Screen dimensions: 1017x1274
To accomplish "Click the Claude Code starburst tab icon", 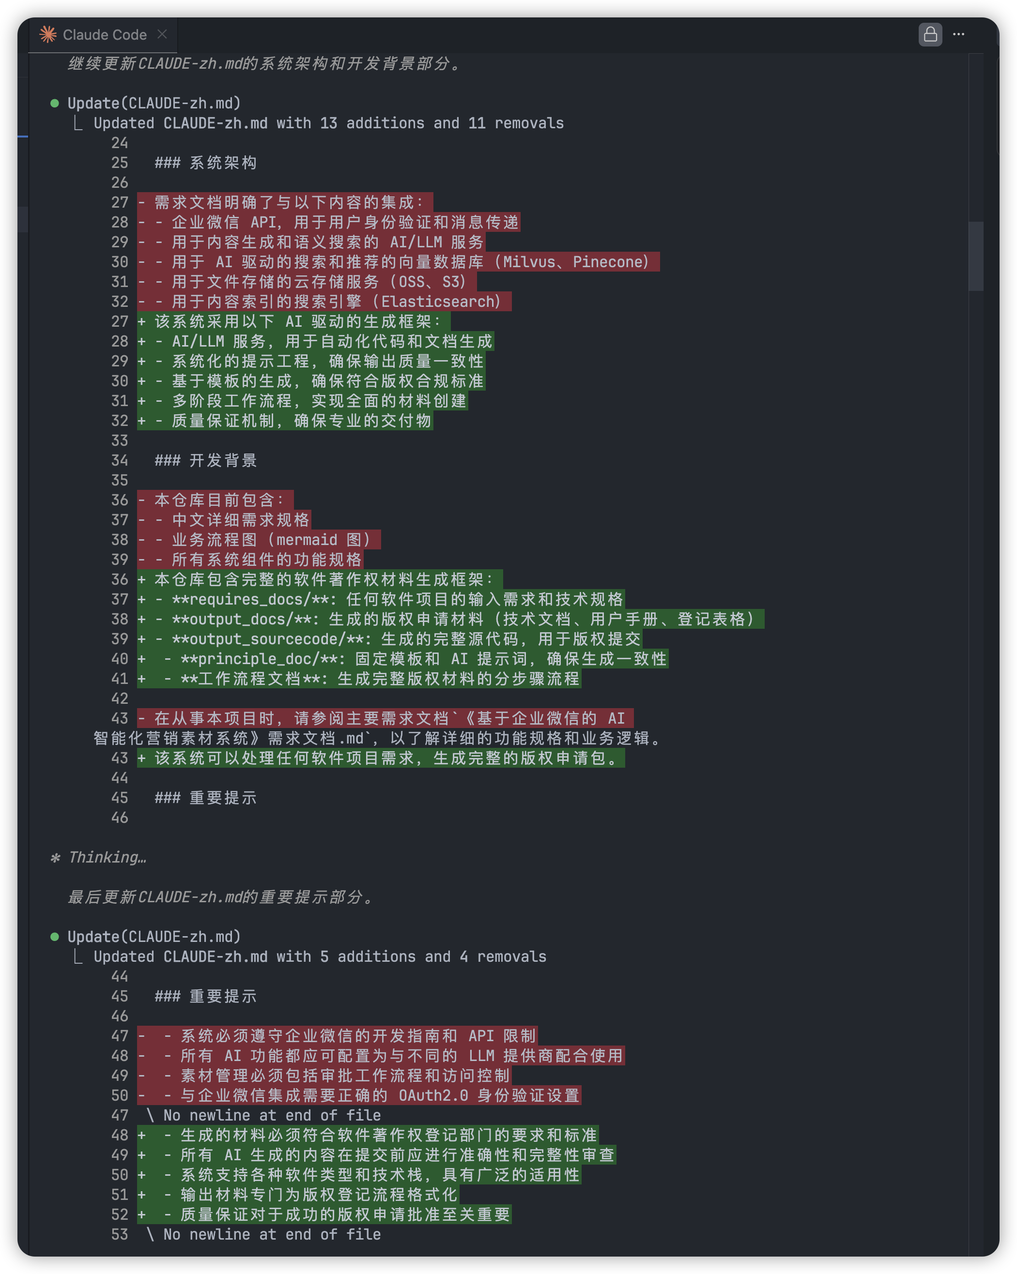I will pos(48,35).
